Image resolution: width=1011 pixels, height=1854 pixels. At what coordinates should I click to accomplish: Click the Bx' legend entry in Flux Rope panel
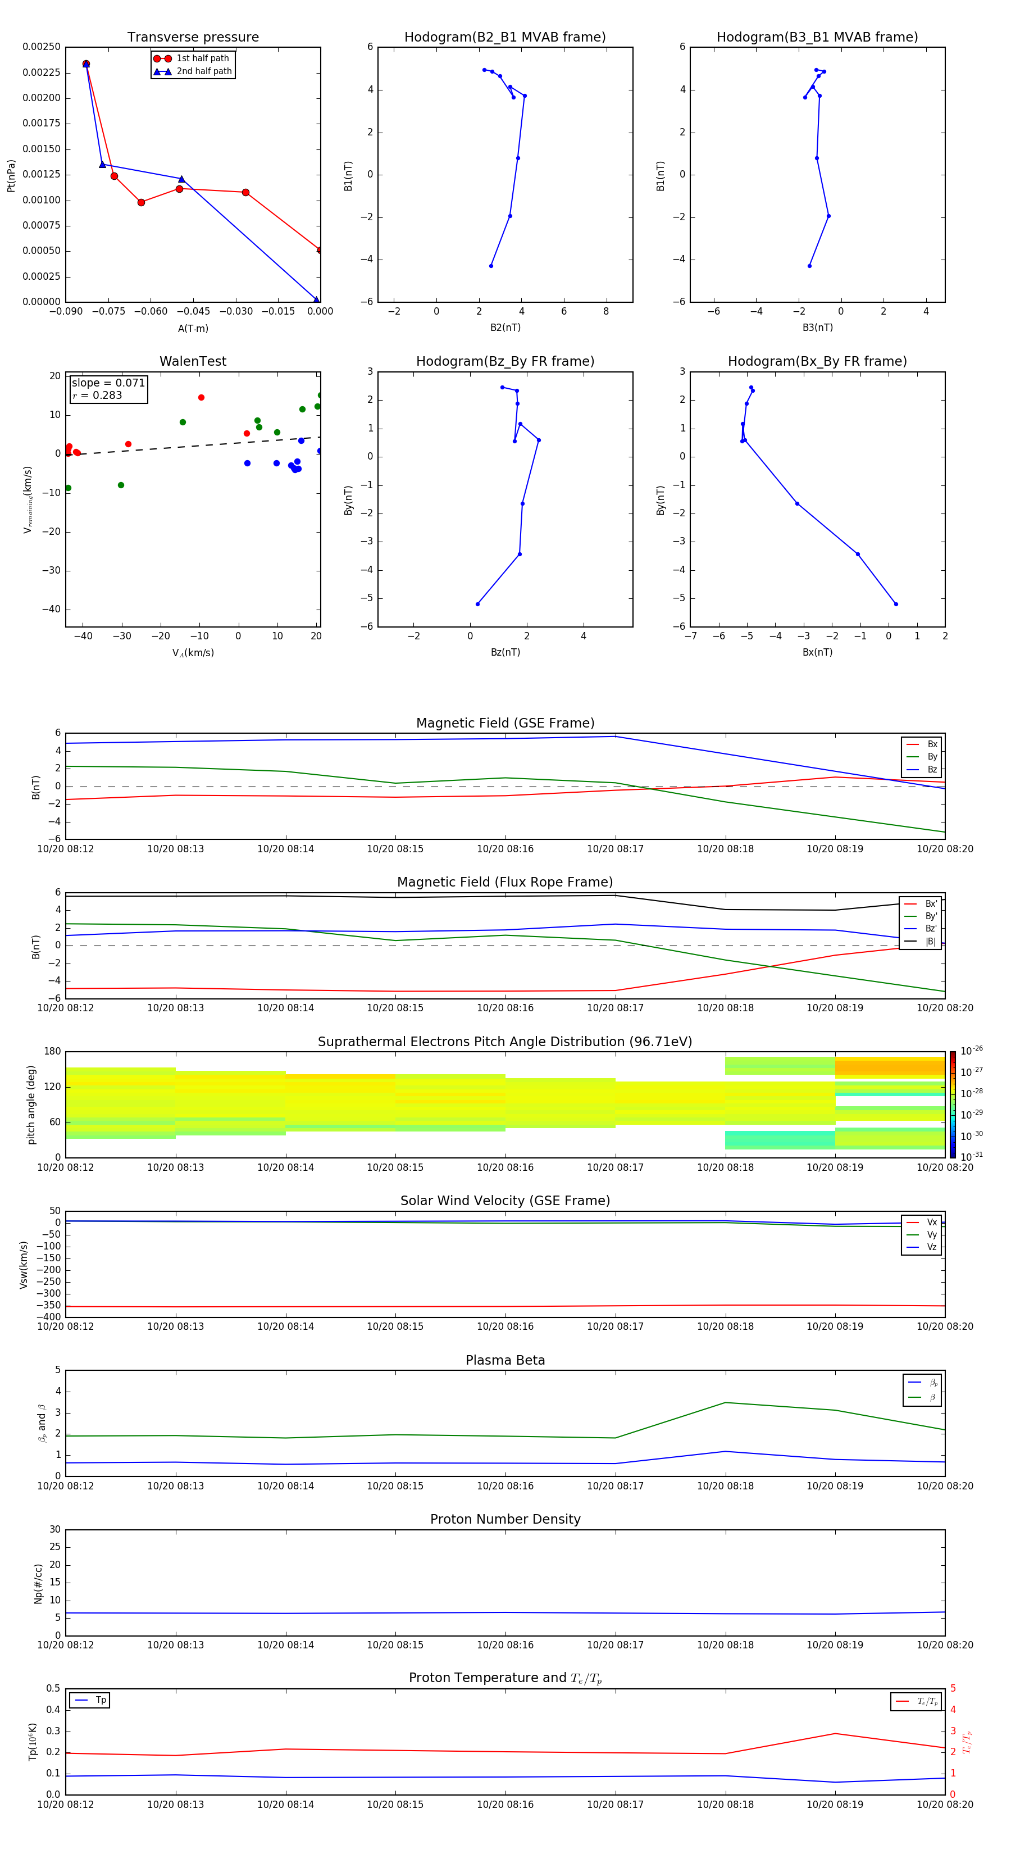click(x=921, y=904)
